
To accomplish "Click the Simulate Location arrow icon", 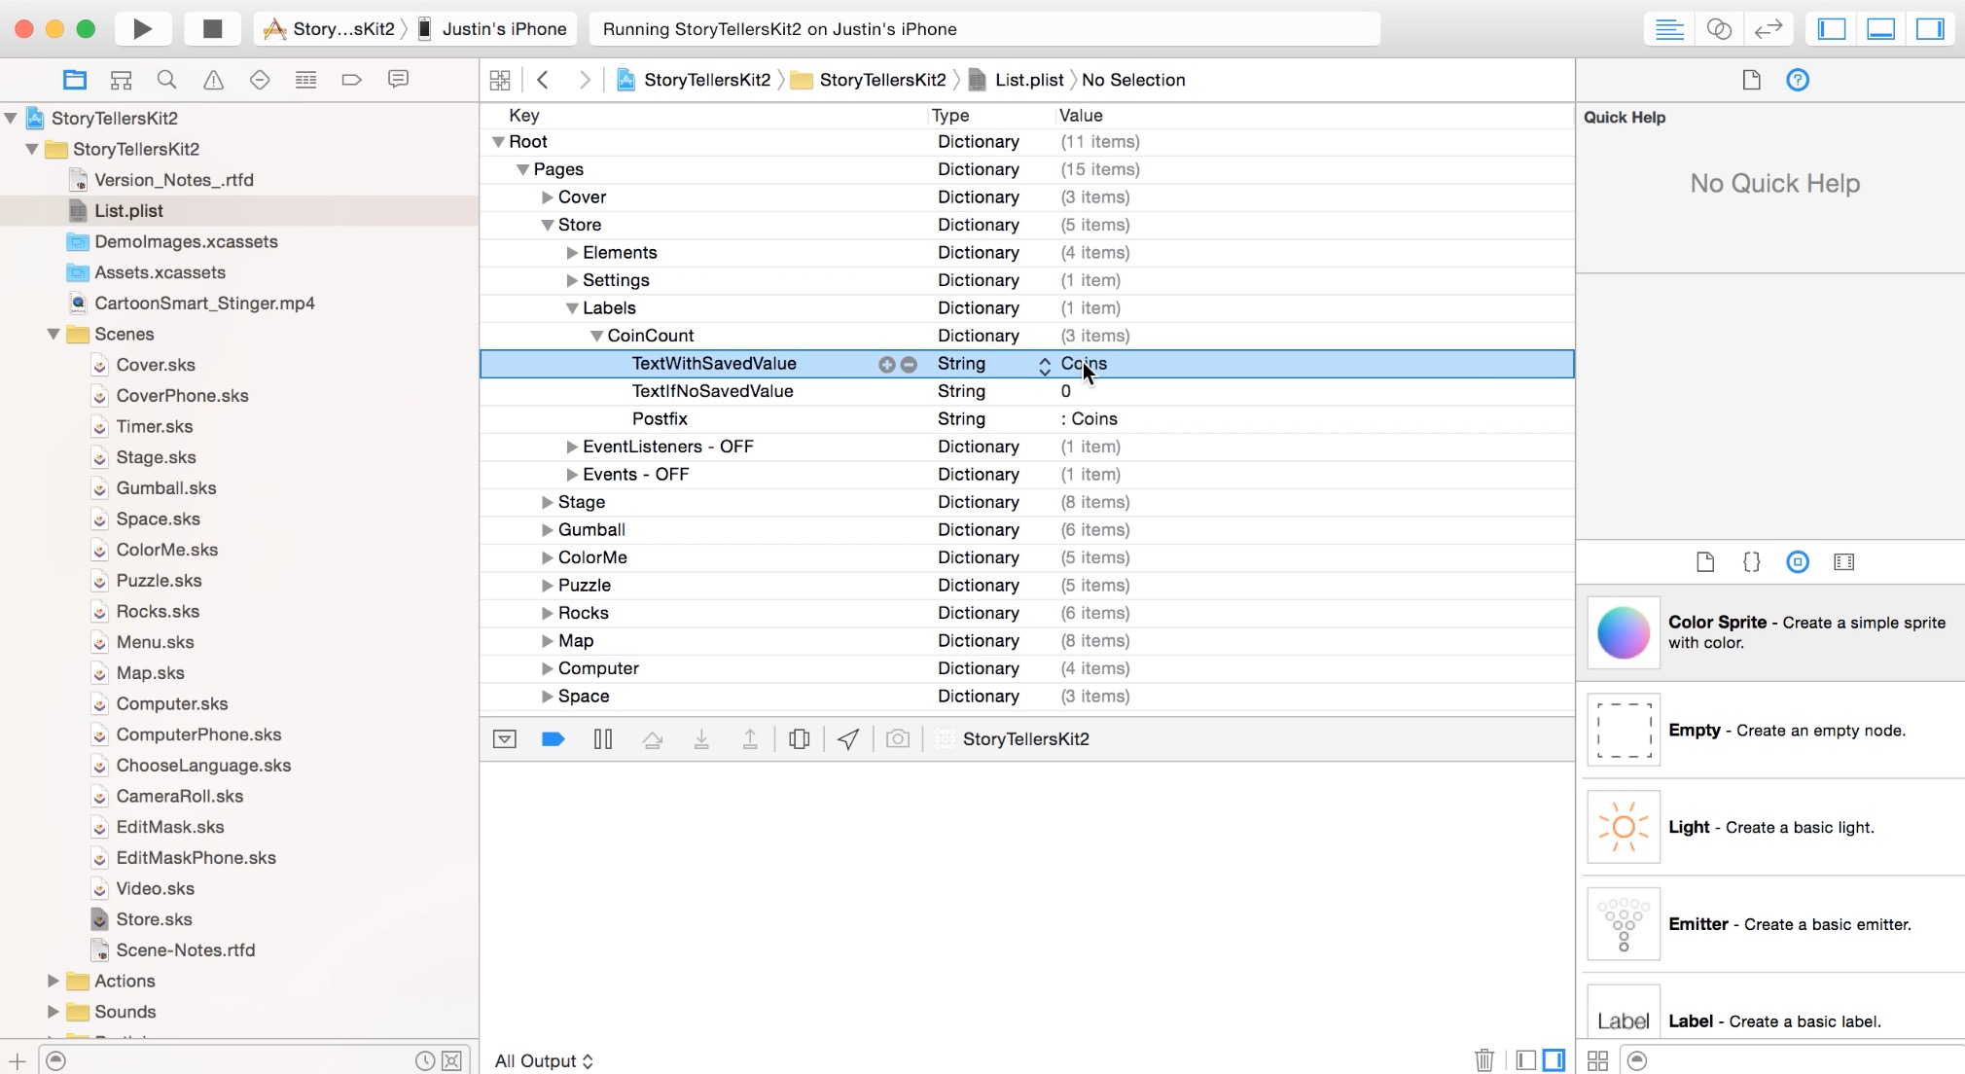I will [848, 739].
